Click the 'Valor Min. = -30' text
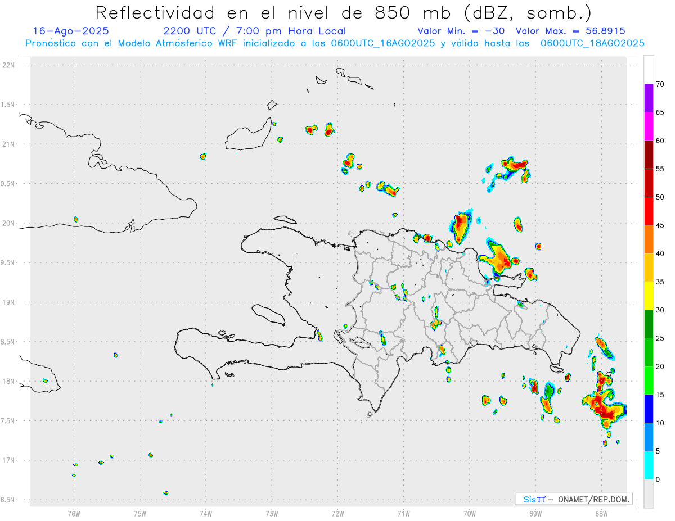Viewport: 675px width, 521px height. pos(461,31)
